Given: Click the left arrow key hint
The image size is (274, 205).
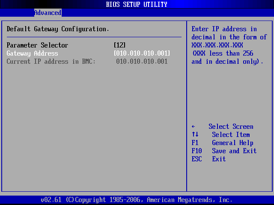Looking at the screenshot, I should pos(193,126).
